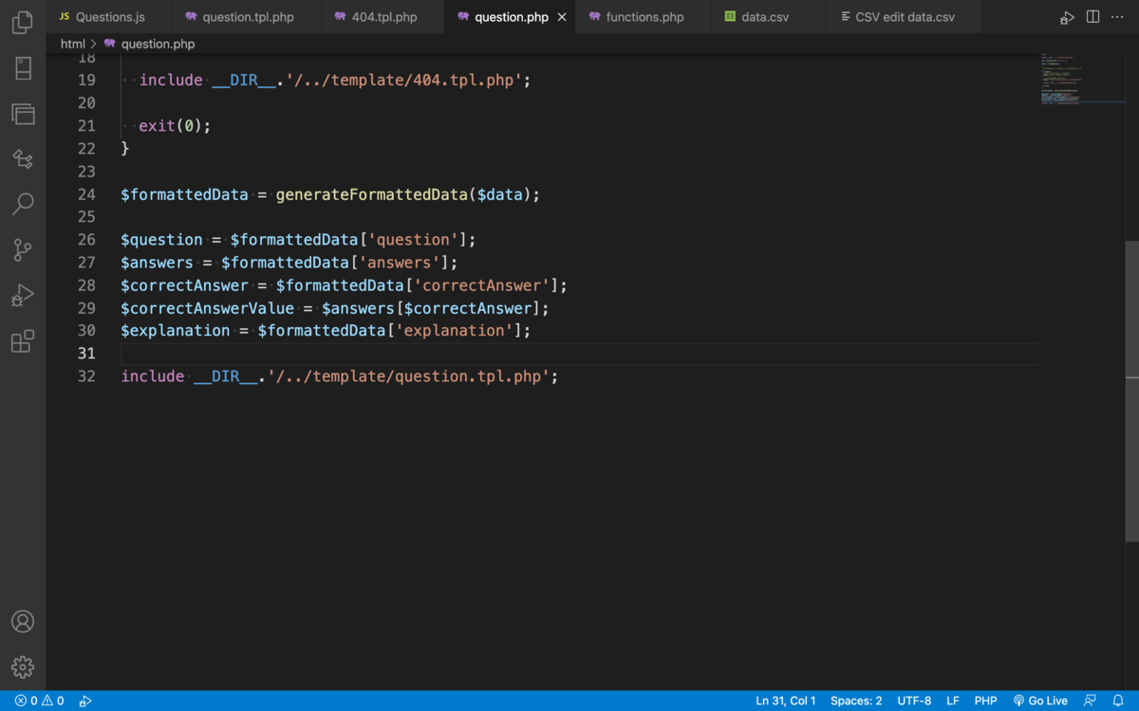Click 'correctAnswer' key string on line 28

pos(481,285)
